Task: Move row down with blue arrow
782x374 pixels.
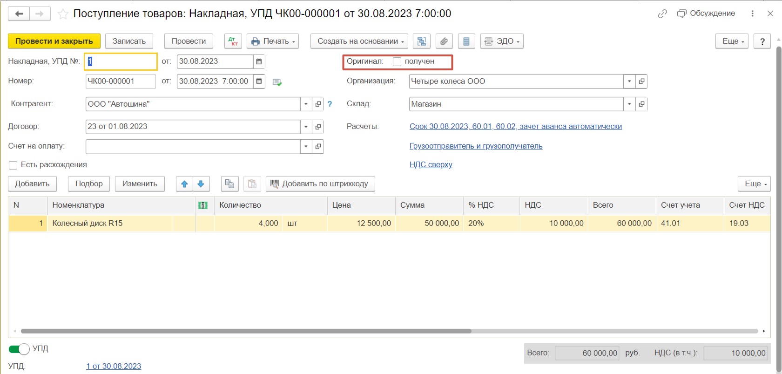Action: coord(201,184)
